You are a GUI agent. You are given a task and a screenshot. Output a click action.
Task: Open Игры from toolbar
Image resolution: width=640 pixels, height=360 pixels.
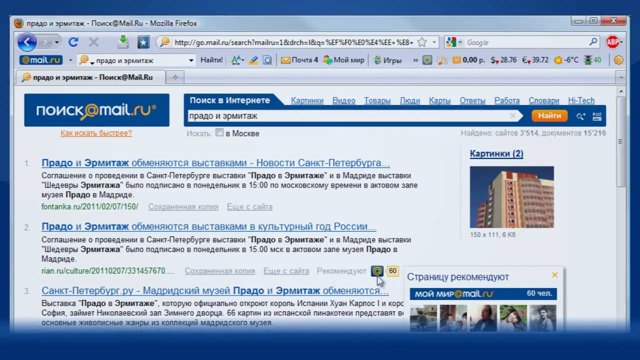pos(387,60)
